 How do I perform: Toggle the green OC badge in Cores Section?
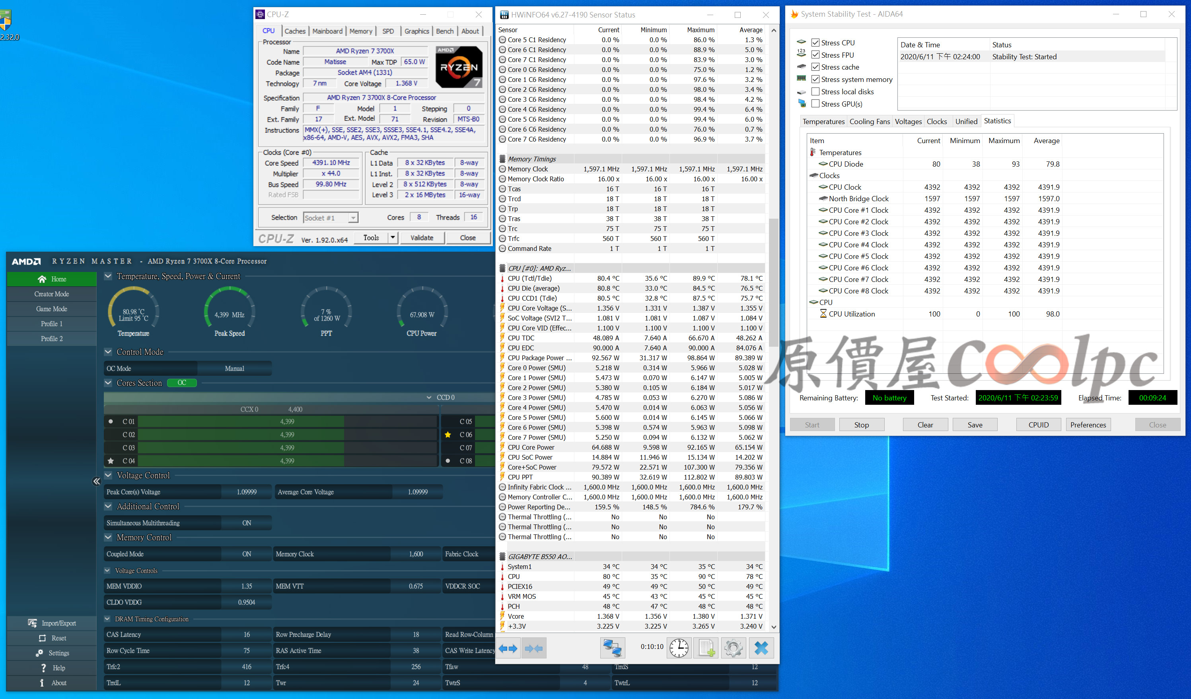pos(182,383)
